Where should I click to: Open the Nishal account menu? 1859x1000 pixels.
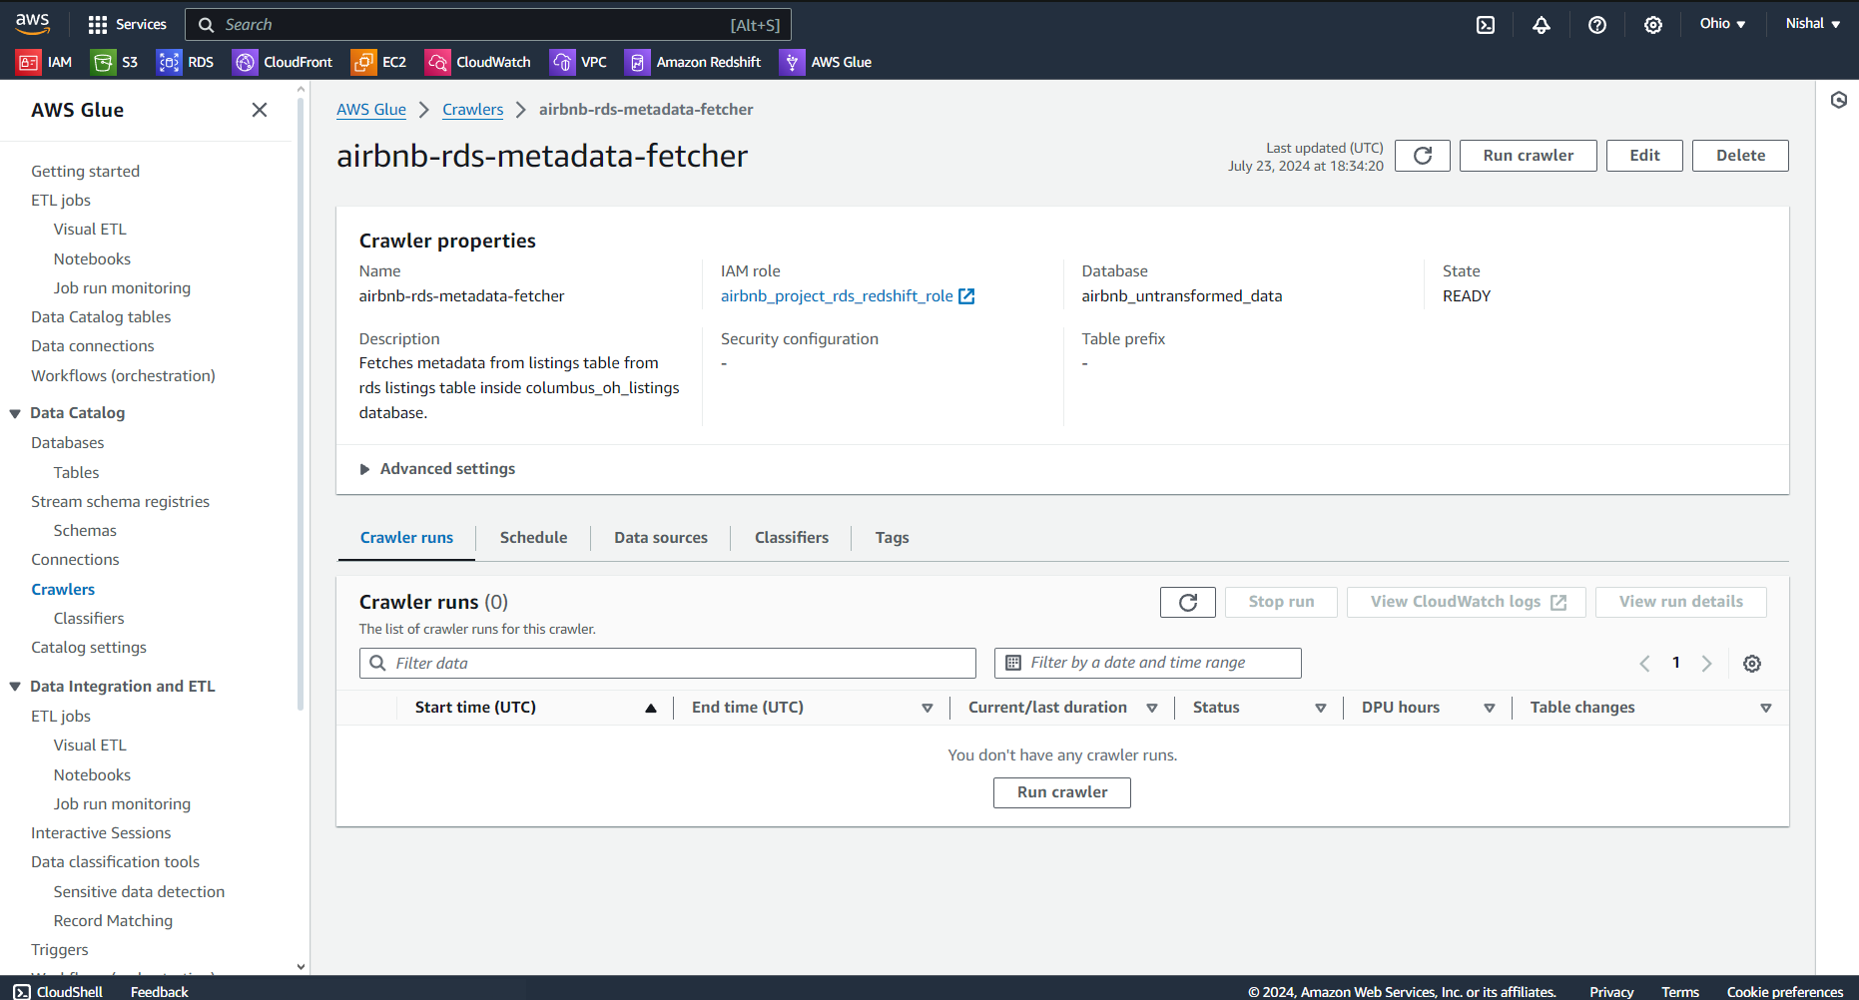pos(1813,24)
